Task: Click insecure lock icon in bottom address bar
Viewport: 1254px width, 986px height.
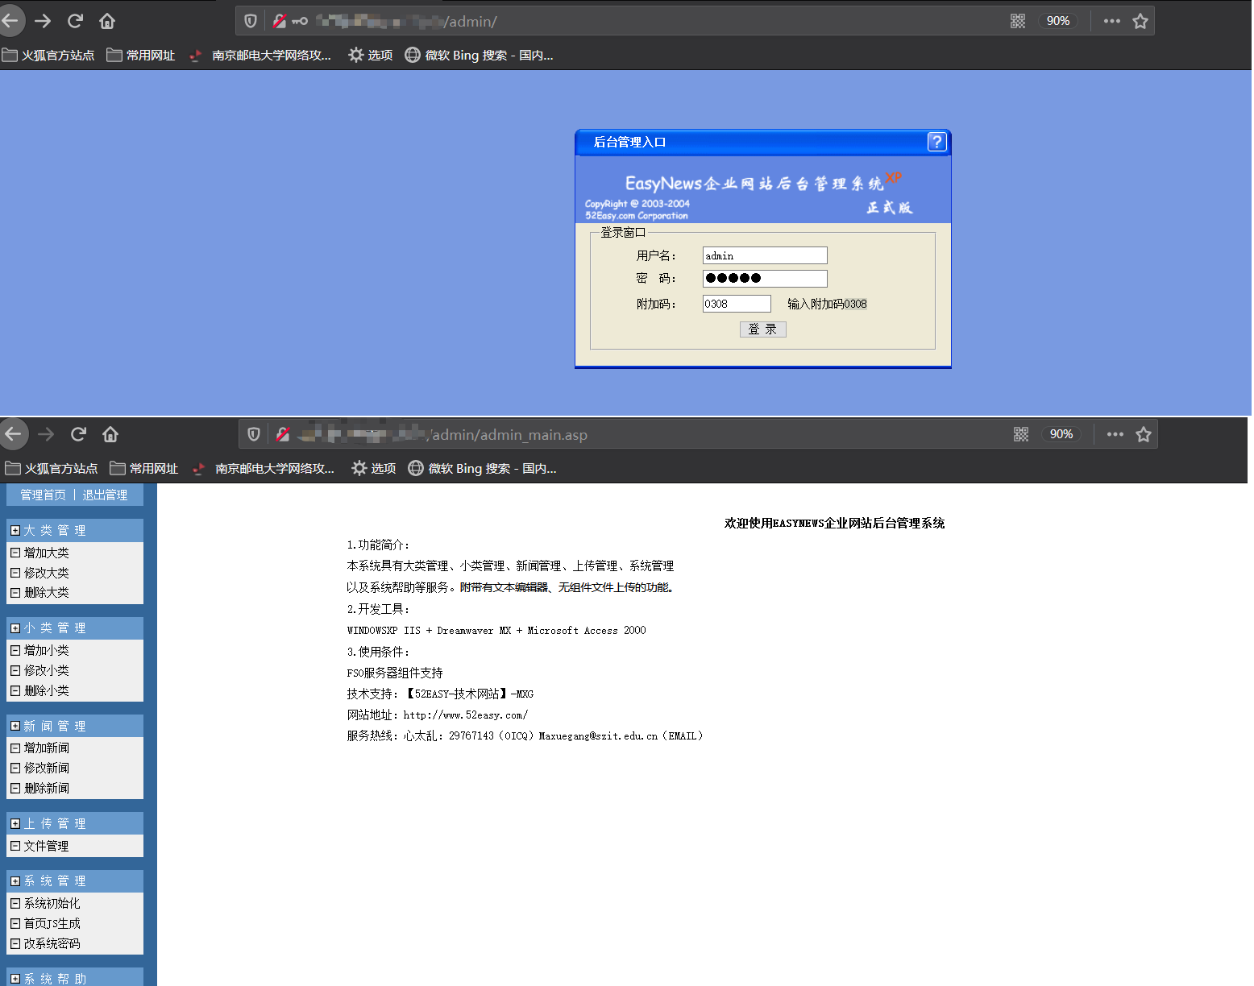Action: coord(282,434)
